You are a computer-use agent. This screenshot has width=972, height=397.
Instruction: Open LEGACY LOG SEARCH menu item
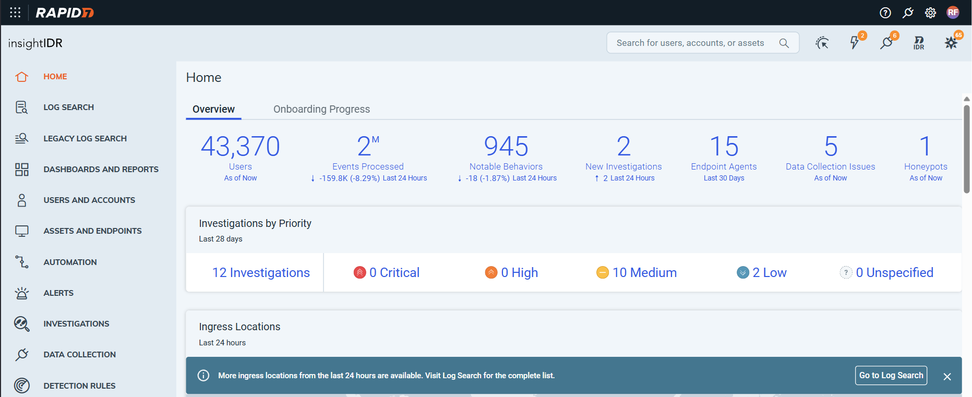click(85, 139)
